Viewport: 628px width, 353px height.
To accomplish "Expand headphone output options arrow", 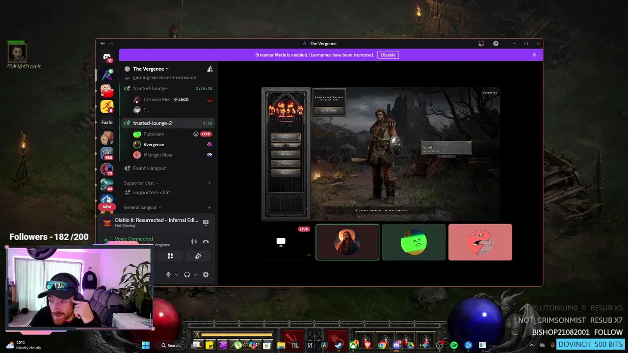I will click(195, 275).
